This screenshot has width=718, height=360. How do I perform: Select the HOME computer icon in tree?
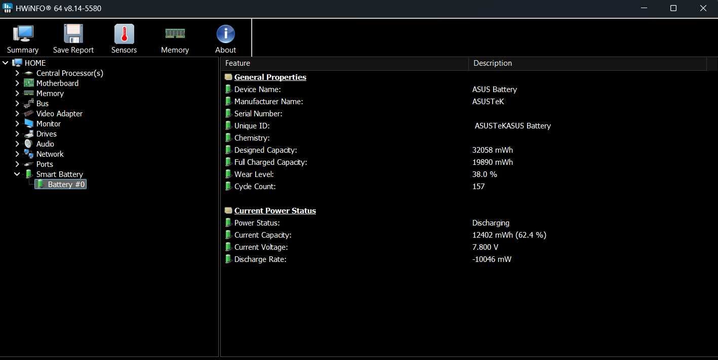17,63
